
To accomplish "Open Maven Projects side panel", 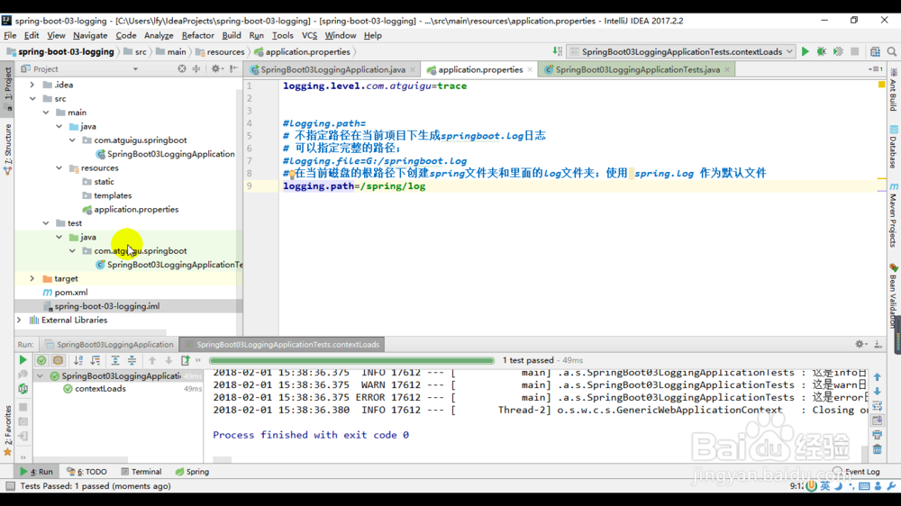I will tap(894, 215).
